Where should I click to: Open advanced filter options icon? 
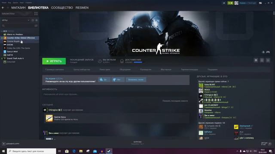[36, 26]
